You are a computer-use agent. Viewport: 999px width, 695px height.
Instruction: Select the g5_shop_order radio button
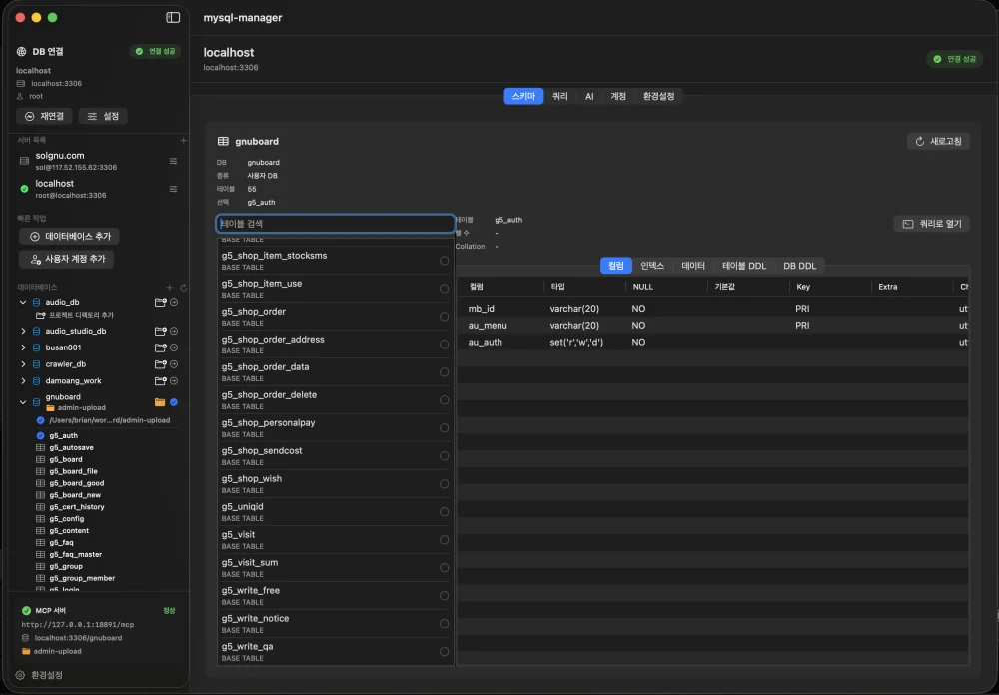pyautogui.click(x=445, y=317)
